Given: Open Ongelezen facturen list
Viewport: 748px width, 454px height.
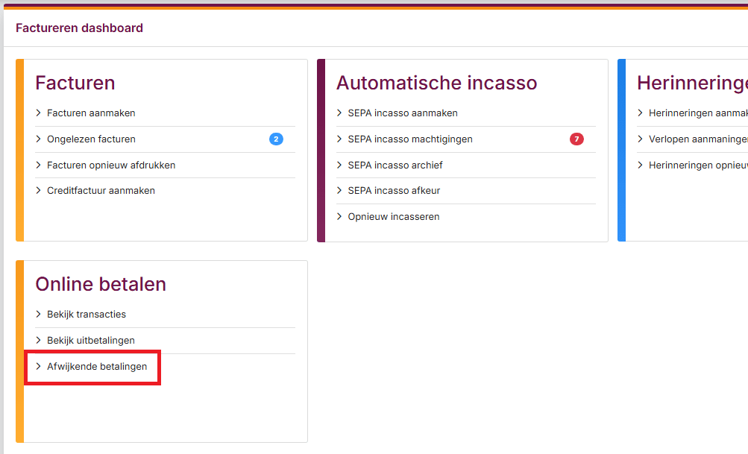Looking at the screenshot, I should coord(91,139).
